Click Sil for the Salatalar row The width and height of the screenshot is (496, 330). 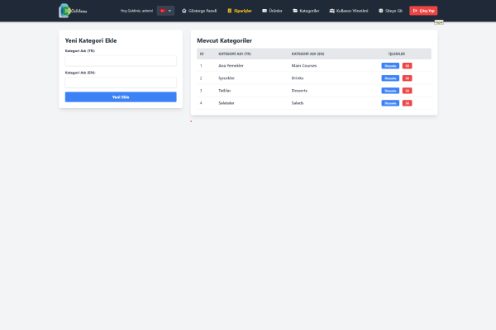pos(407,103)
